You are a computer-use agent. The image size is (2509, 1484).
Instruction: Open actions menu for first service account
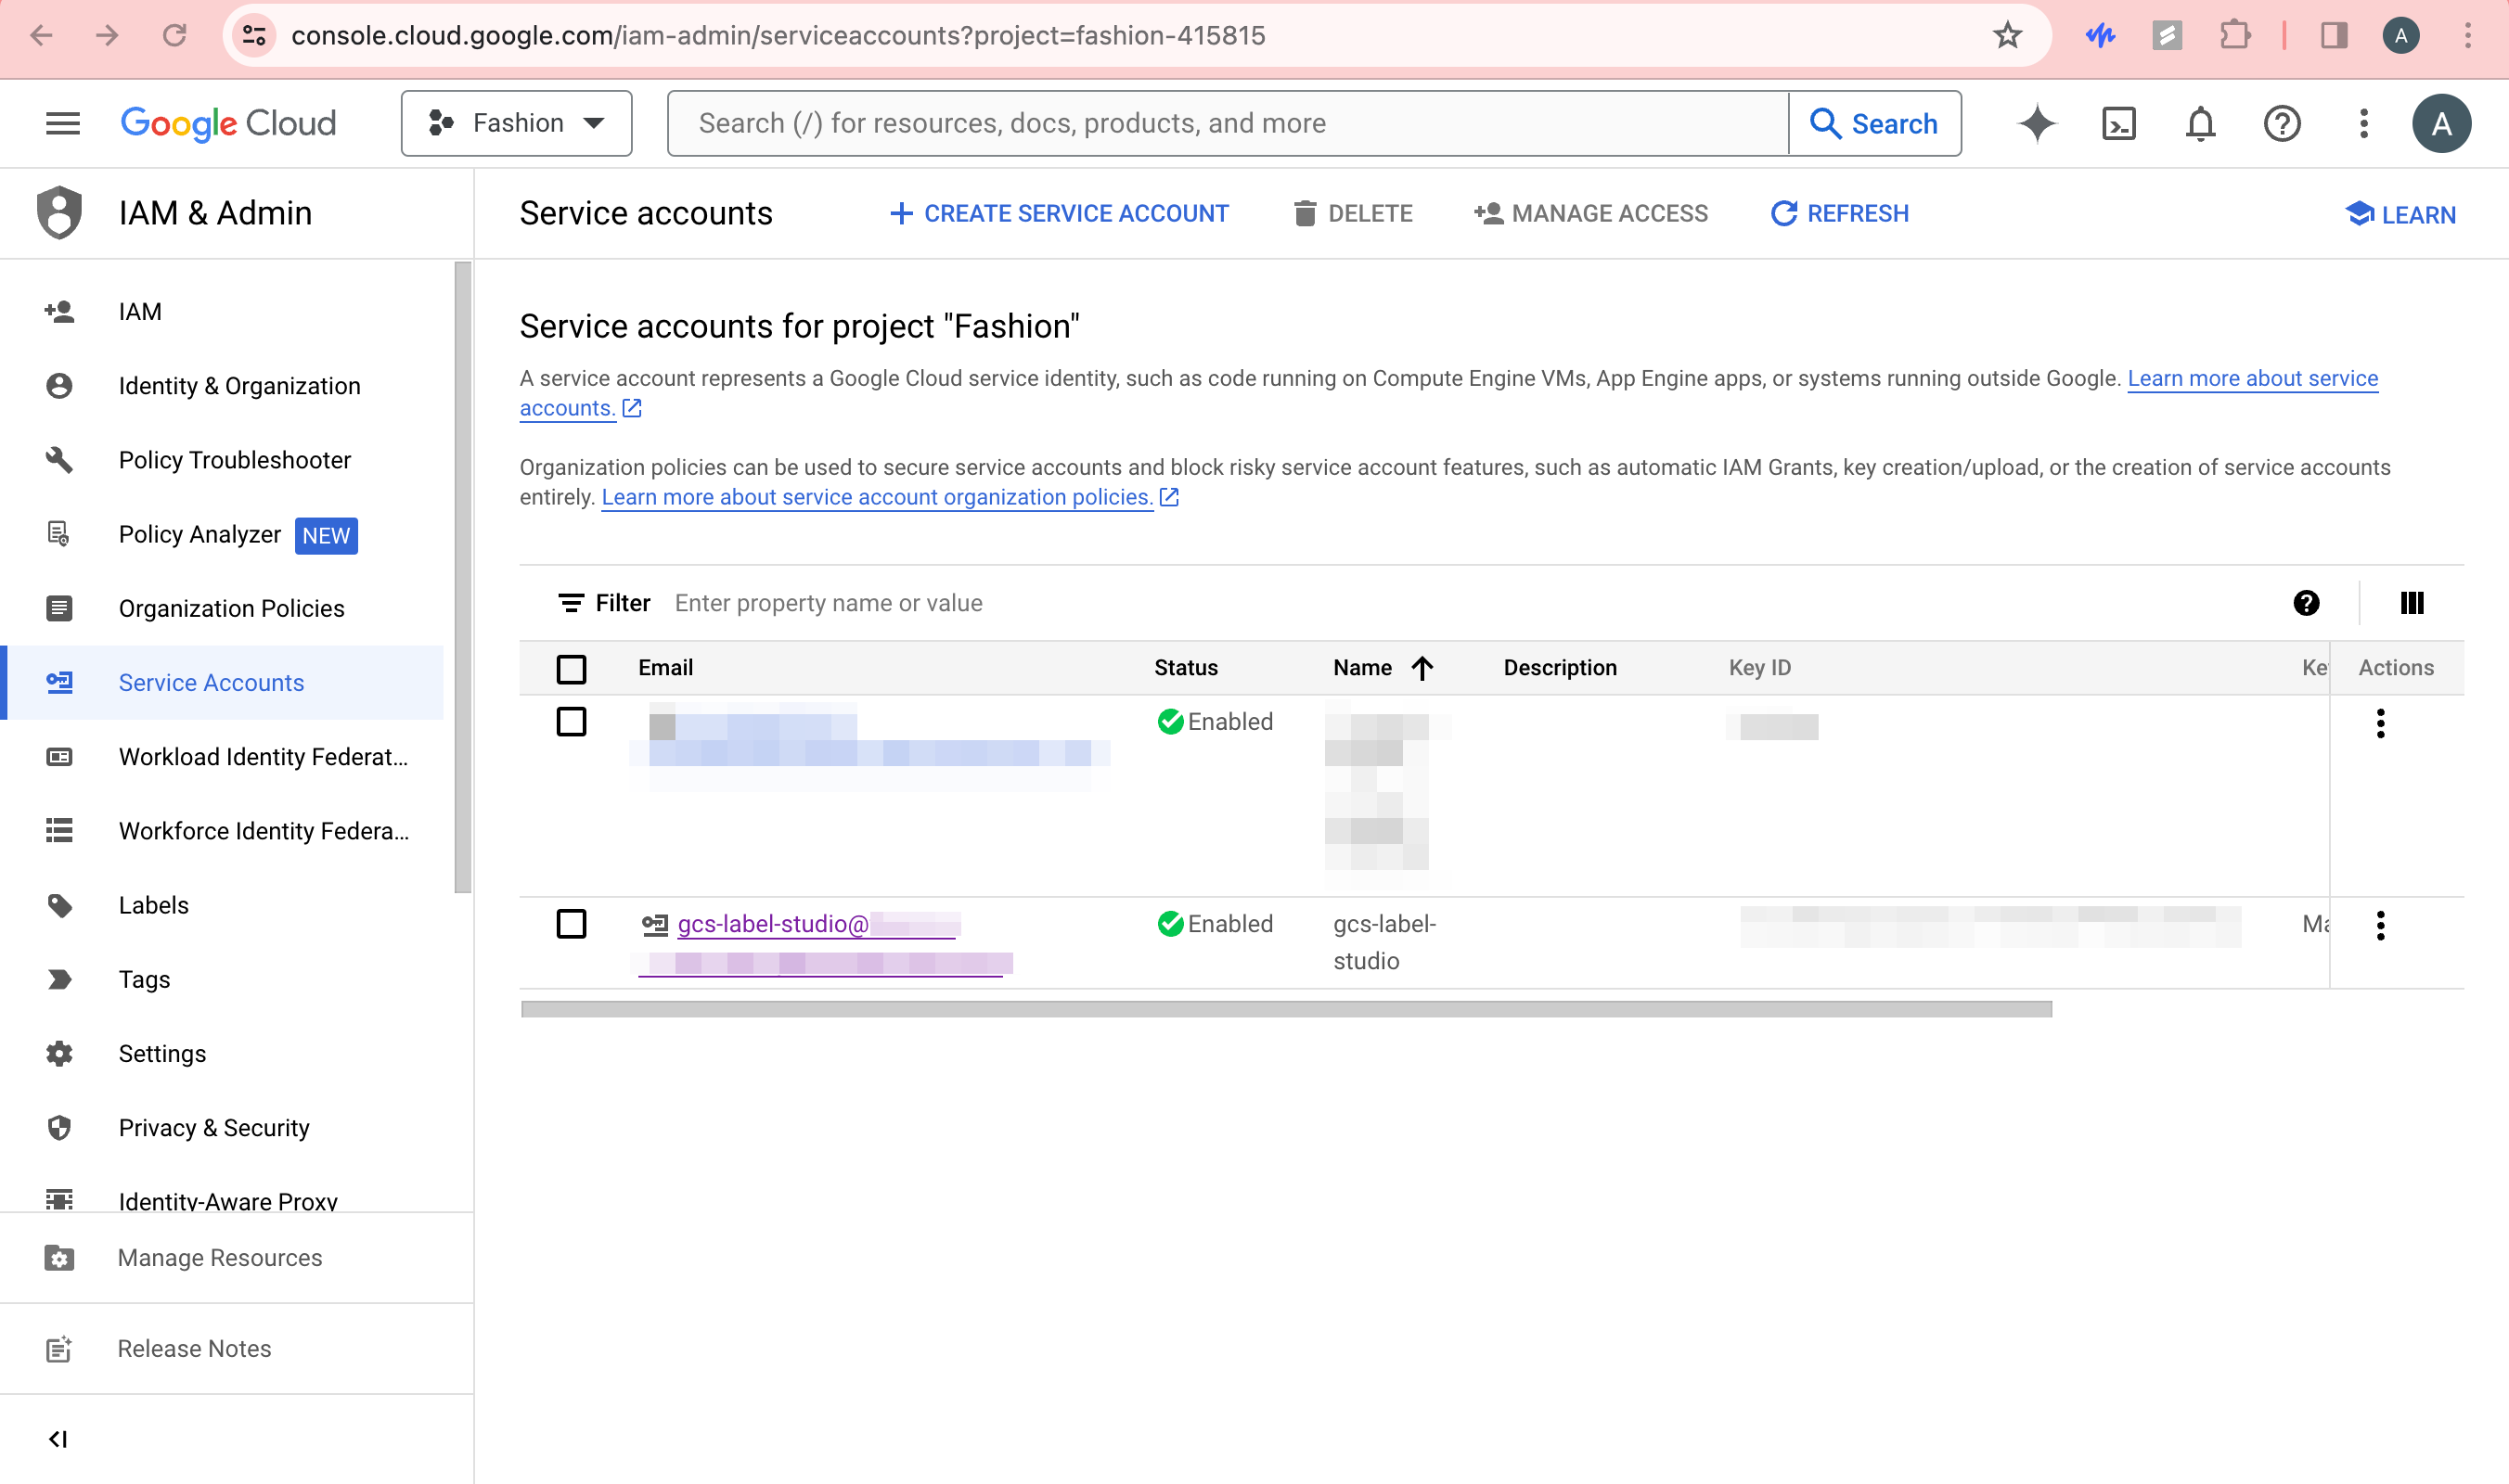pos(2380,724)
